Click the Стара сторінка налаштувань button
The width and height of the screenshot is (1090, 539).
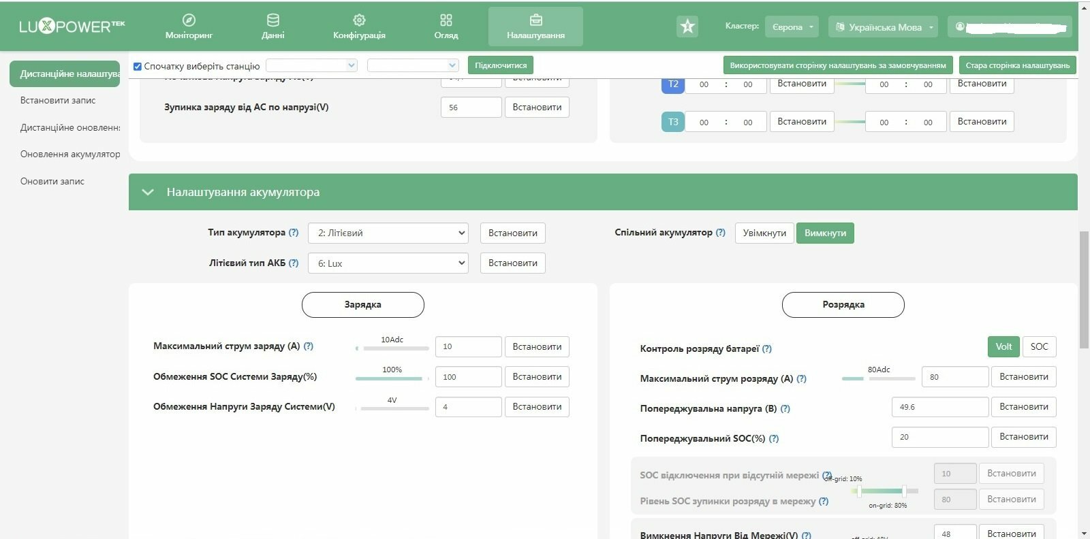point(1018,65)
